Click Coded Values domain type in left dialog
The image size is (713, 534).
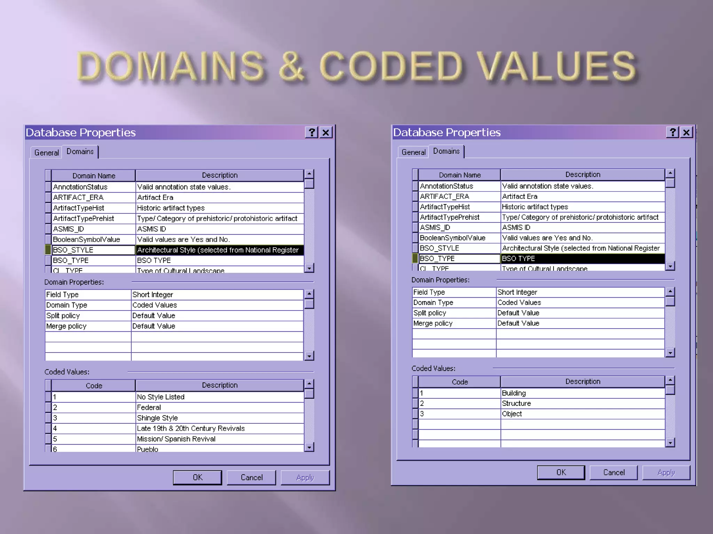coord(217,305)
